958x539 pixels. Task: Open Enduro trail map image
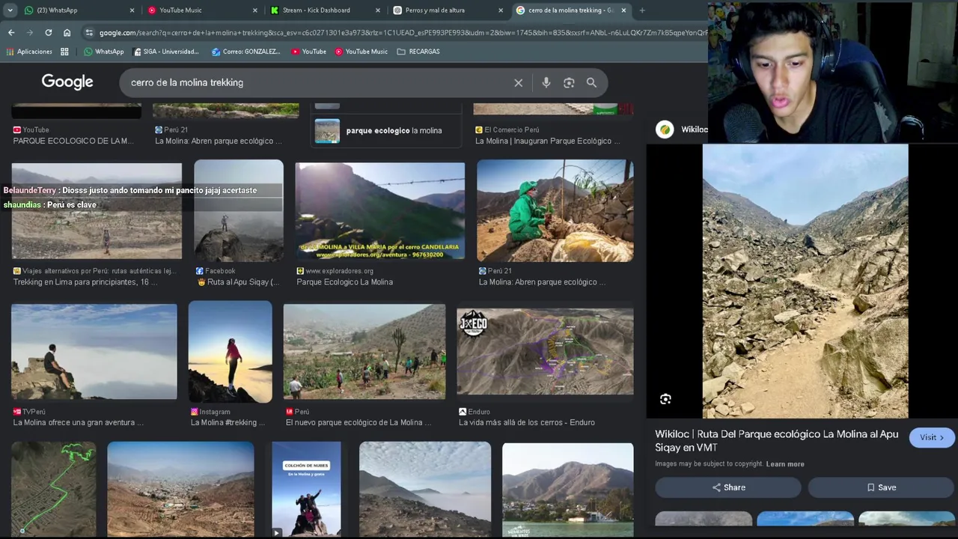click(545, 352)
